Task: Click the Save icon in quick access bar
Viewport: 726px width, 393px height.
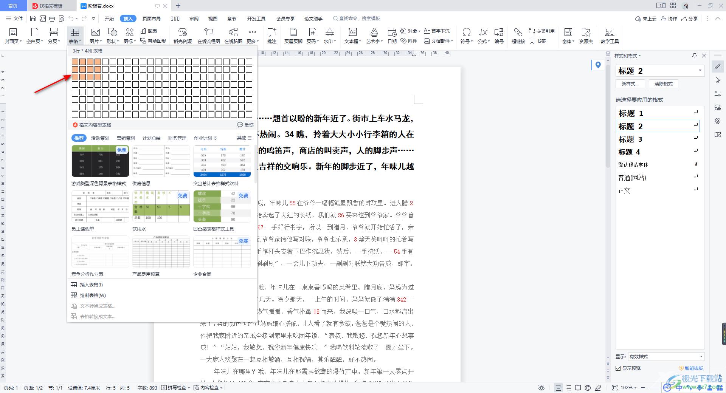Action: tap(33, 19)
